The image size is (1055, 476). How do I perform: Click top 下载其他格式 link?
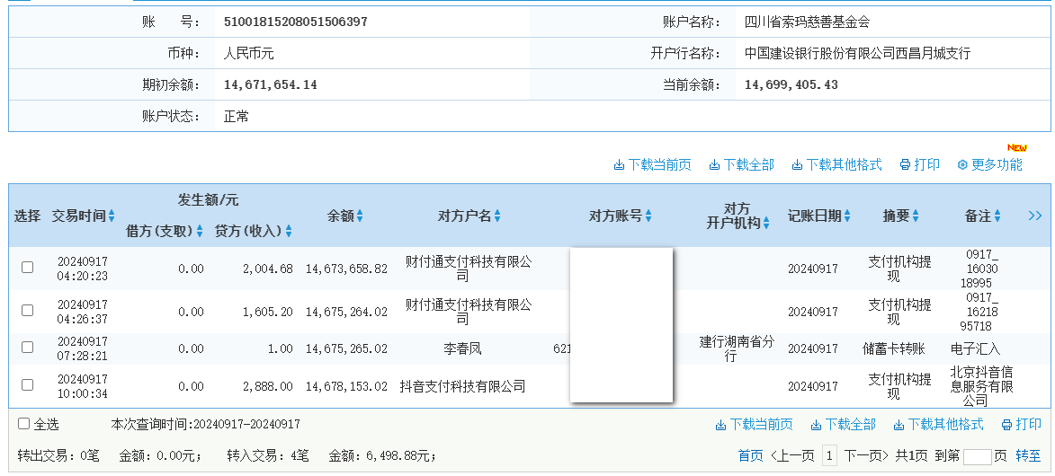pyautogui.click(x=837, y=164)
